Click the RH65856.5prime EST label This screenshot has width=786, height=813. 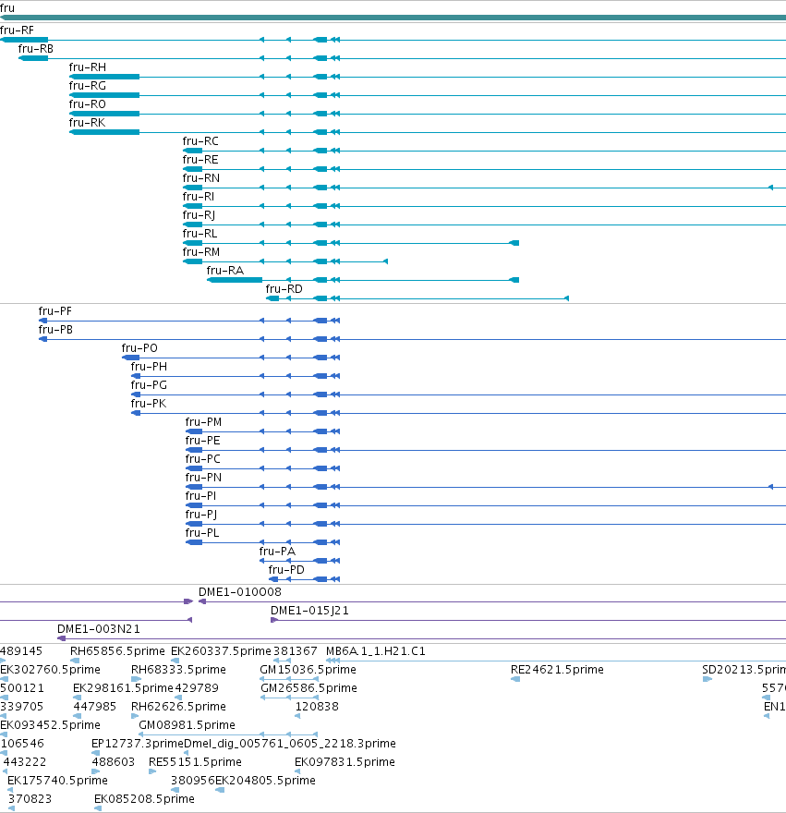[117, 651]
